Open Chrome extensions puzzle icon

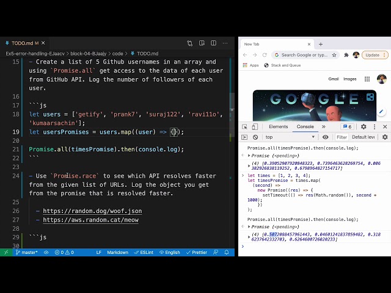coord(346,55)
